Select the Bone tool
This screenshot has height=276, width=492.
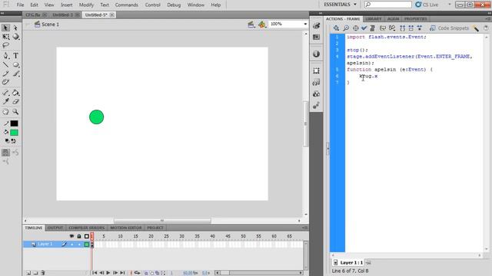click(x=5, y=93)
